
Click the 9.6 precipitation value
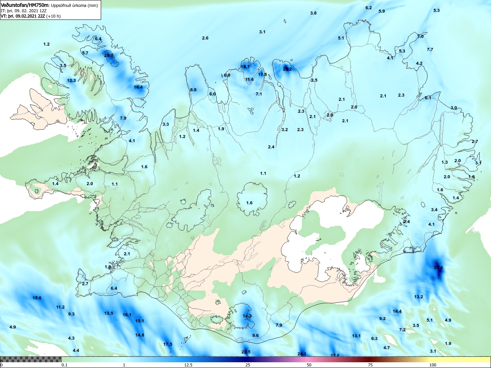click(255, 335)
